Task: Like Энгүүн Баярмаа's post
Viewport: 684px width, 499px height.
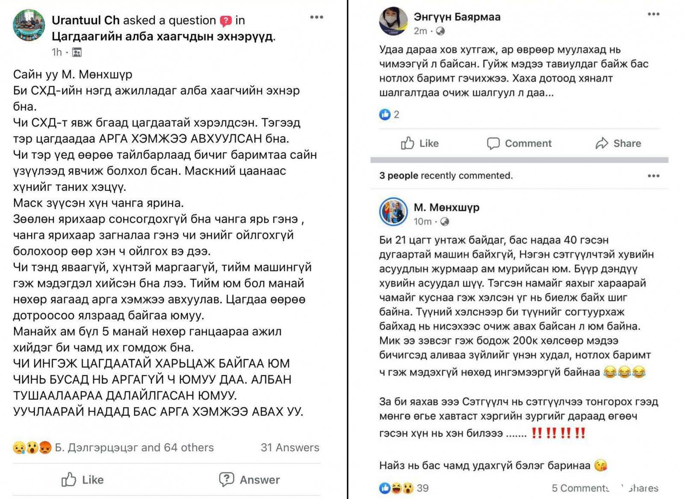Action: coord(420,143)
